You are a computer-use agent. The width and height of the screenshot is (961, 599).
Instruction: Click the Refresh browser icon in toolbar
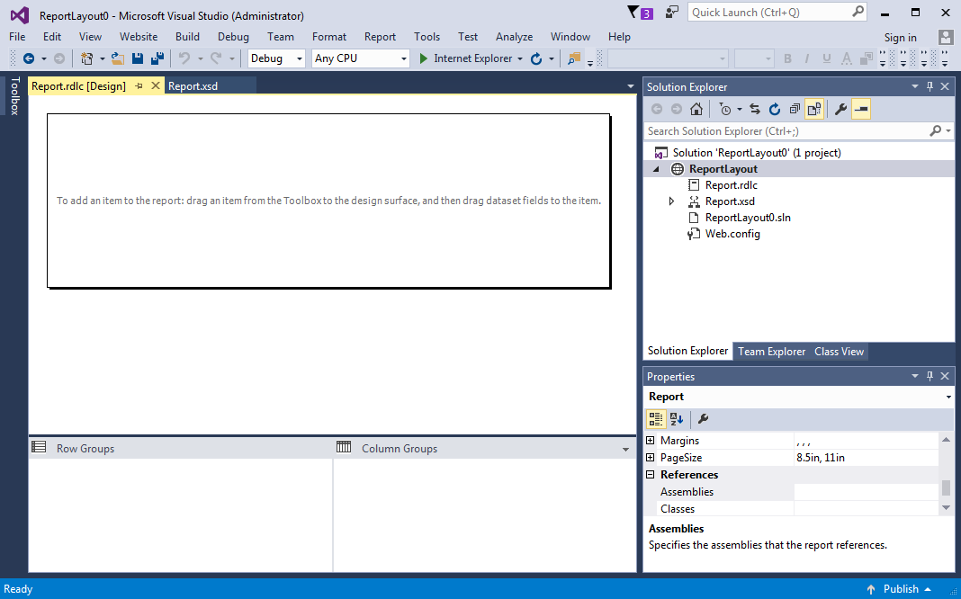tap(536, 58)
